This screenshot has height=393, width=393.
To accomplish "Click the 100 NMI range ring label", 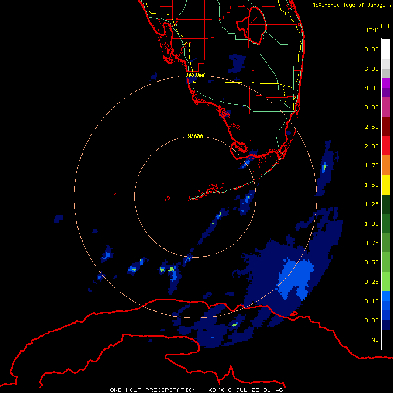I will 195,75.
